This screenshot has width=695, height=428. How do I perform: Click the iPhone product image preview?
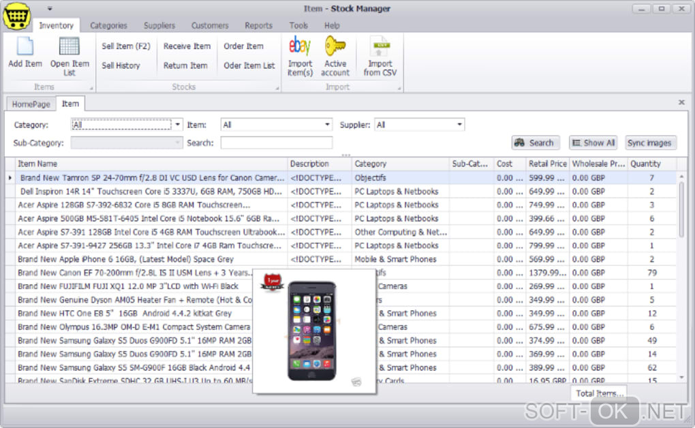[314, 331]
